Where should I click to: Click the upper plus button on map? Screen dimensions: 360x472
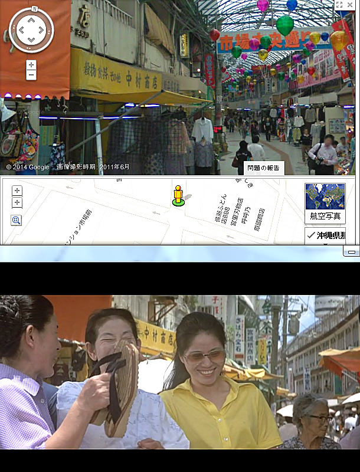(x=17, y=191)
